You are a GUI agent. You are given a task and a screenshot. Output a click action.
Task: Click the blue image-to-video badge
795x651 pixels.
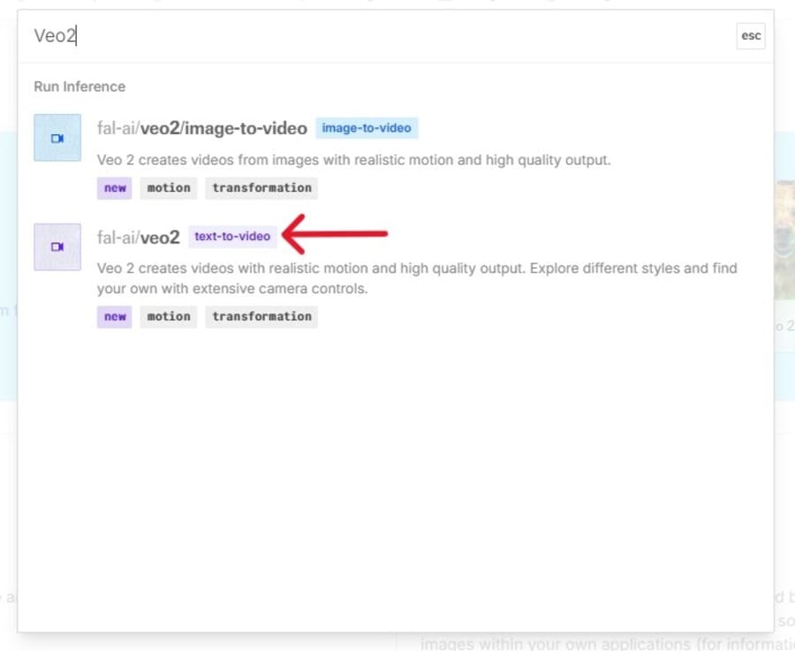367,128
